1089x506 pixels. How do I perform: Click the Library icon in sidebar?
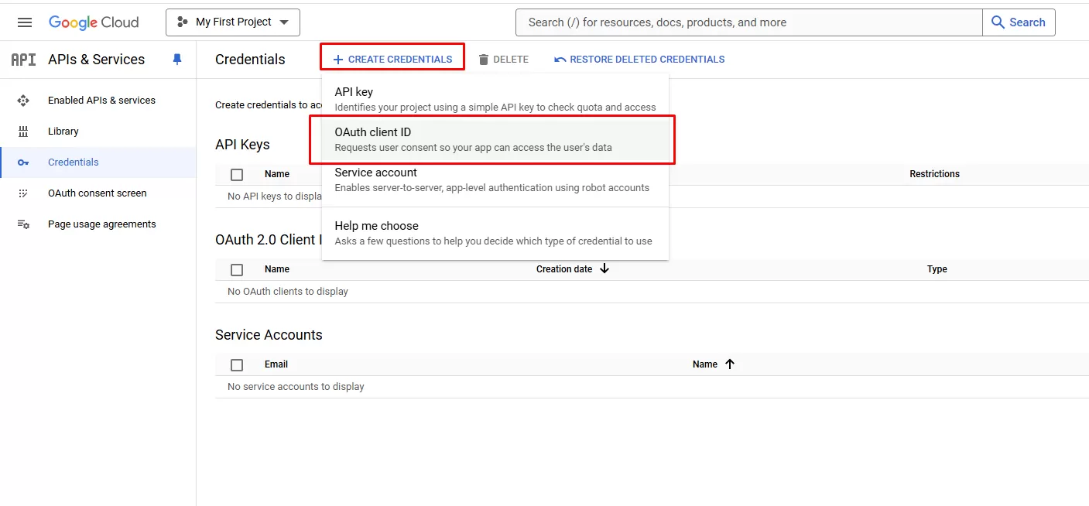(x=23, y=132)
